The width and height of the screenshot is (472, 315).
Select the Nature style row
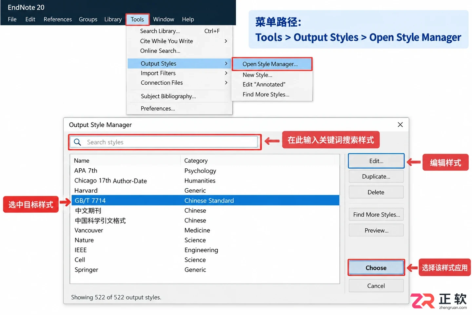tap(205, 240)
